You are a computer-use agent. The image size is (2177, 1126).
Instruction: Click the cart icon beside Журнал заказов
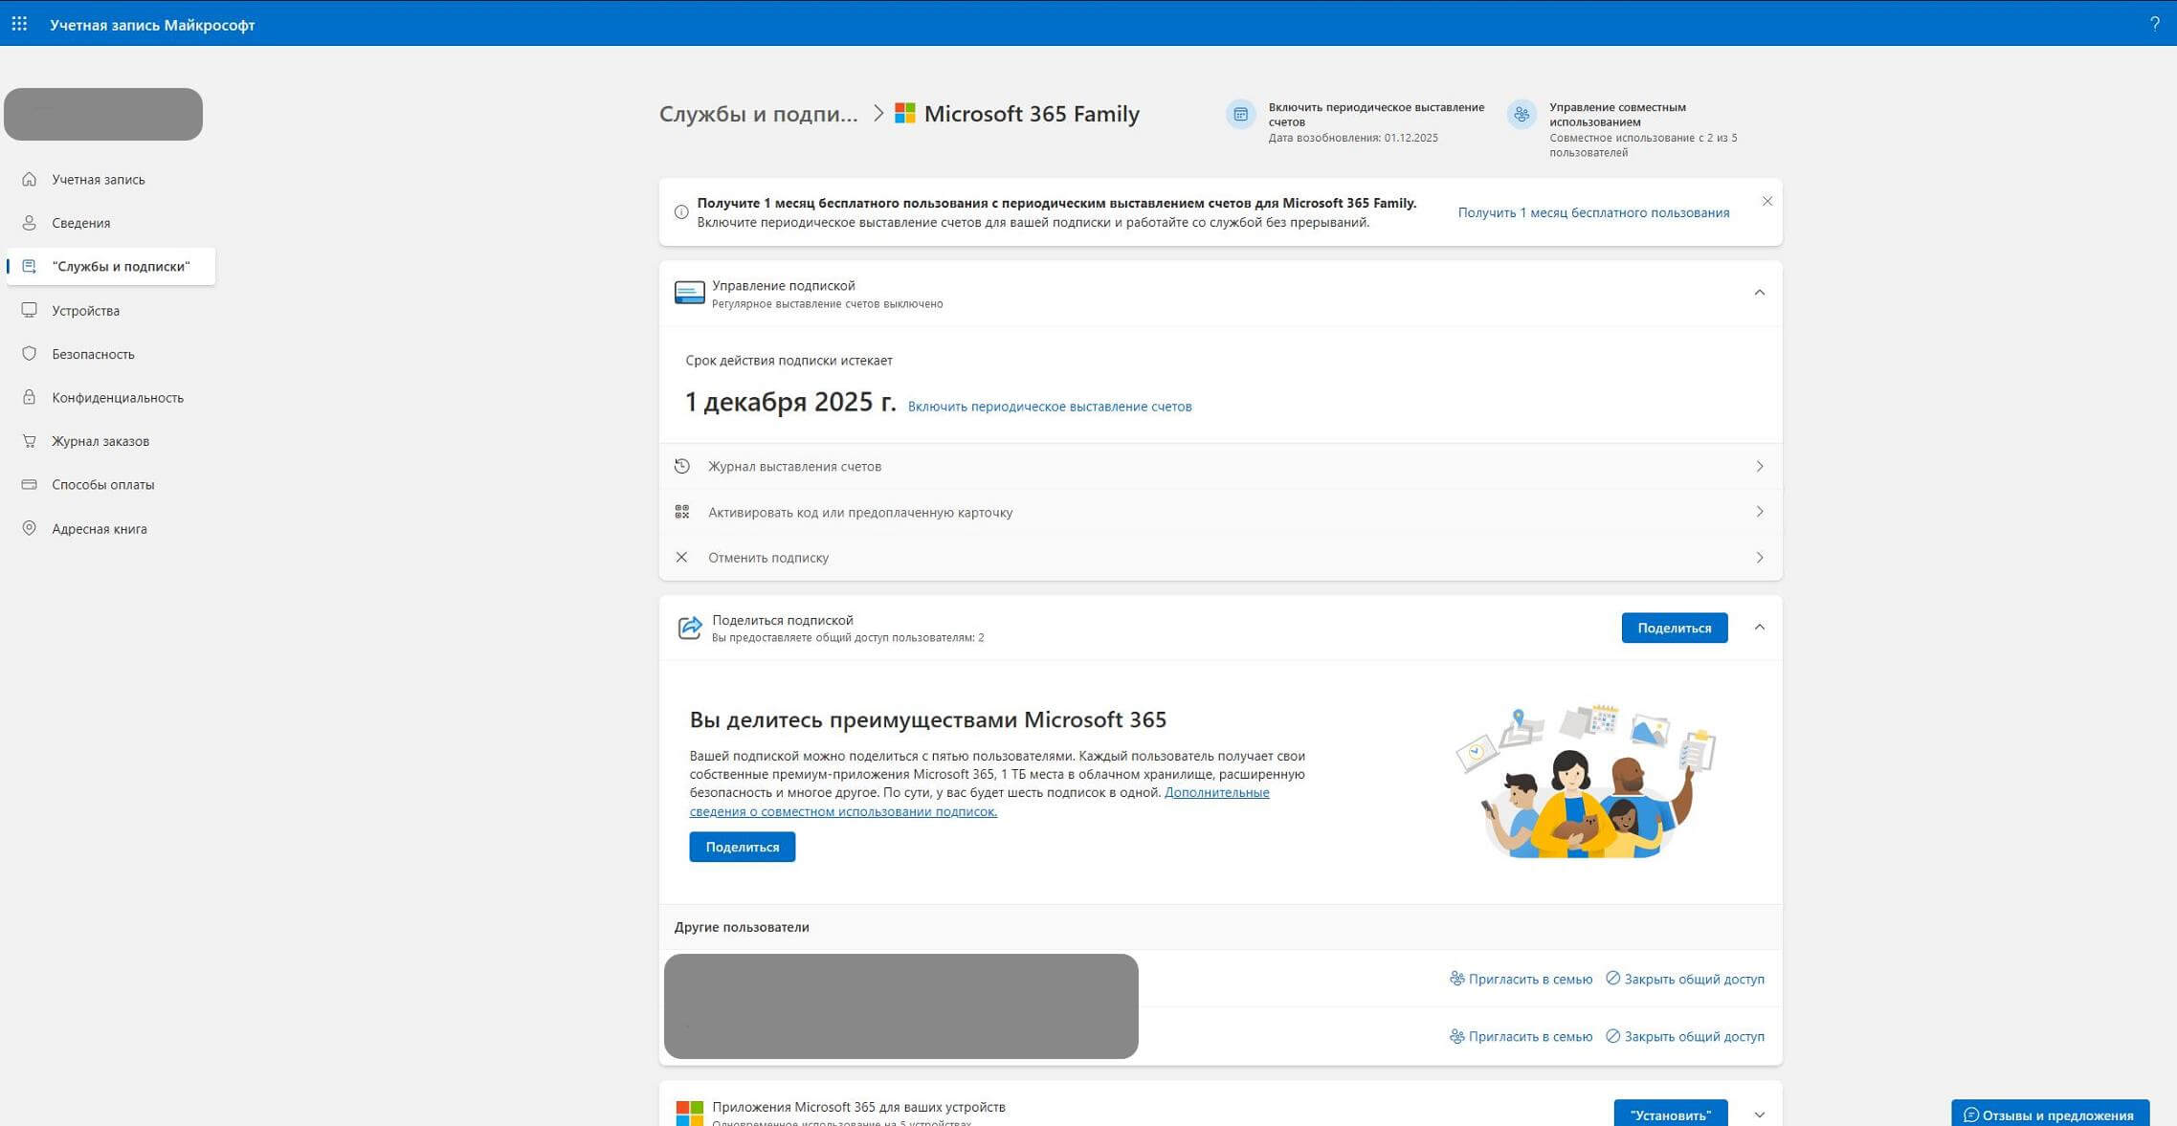pyautogui.click(x=30, y=441)
